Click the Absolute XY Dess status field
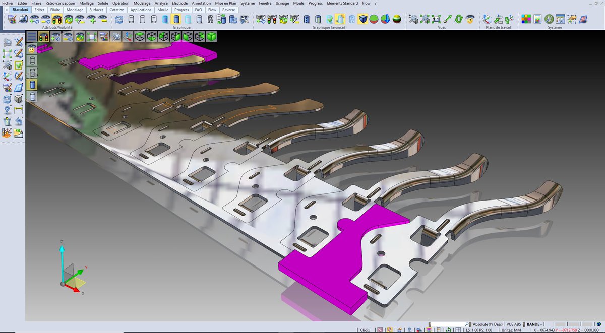The height and width of the screenshot is (333, 605). click(488, 324)
